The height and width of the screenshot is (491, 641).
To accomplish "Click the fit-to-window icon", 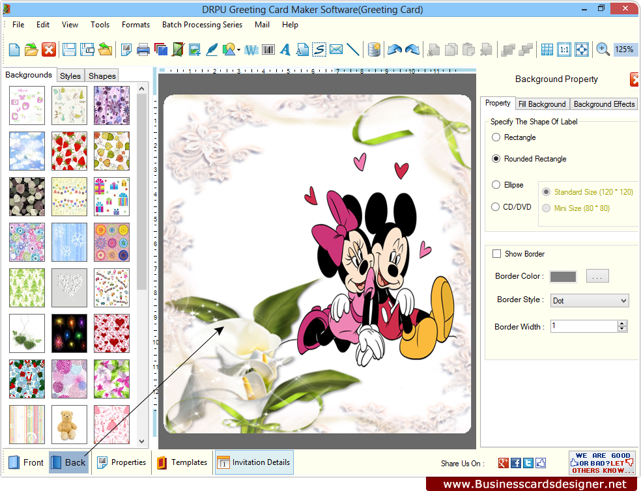I will pyautogui.click(x=581, y=50).
